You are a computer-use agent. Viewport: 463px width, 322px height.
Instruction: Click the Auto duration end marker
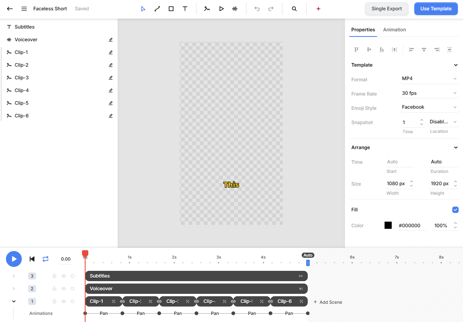(308, 263)
